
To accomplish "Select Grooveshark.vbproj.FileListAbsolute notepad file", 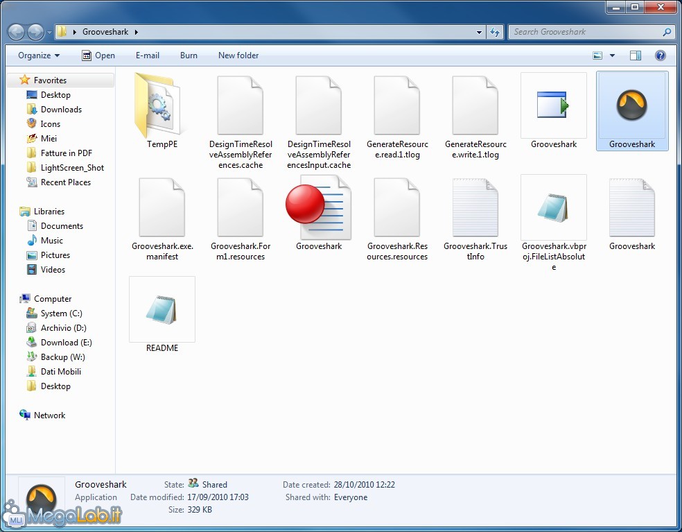I will (x=554, y=223).
